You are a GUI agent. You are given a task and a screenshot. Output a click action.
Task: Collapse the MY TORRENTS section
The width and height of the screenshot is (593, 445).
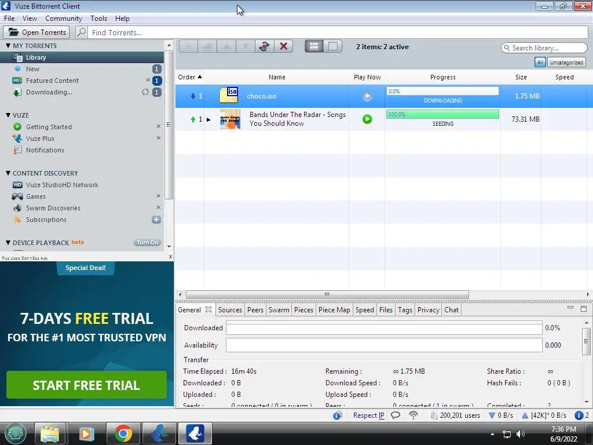click(8, 46)
